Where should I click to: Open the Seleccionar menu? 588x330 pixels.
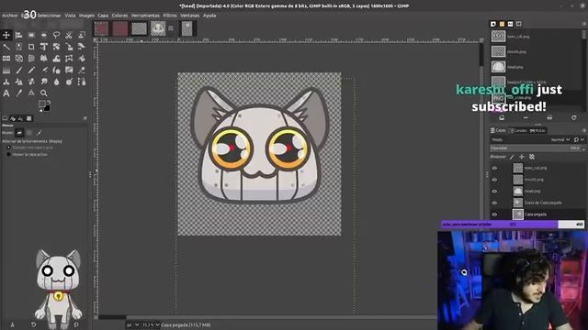(x=49, y=16)
